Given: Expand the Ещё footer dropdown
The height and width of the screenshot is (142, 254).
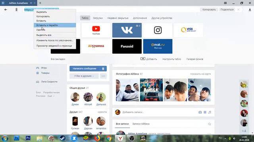Looking at the screenshot, I should click(51, 96).
